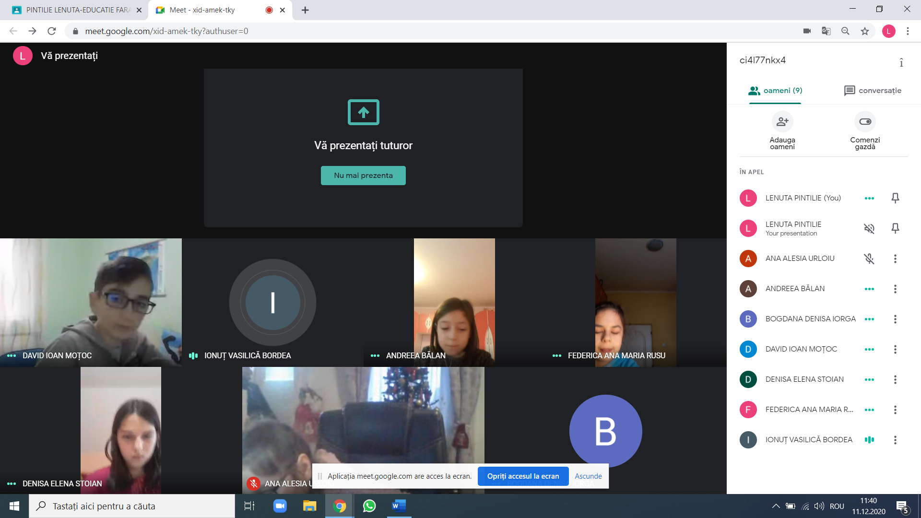Viewport: 921px width, 518px height.
Task: Open the Adauga oameni add people icon
Action: click(782, 122)
